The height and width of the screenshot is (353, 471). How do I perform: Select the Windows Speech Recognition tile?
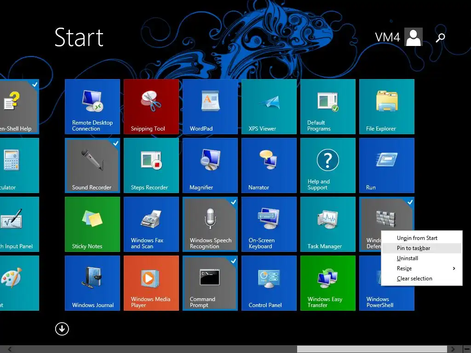[210, 224]
